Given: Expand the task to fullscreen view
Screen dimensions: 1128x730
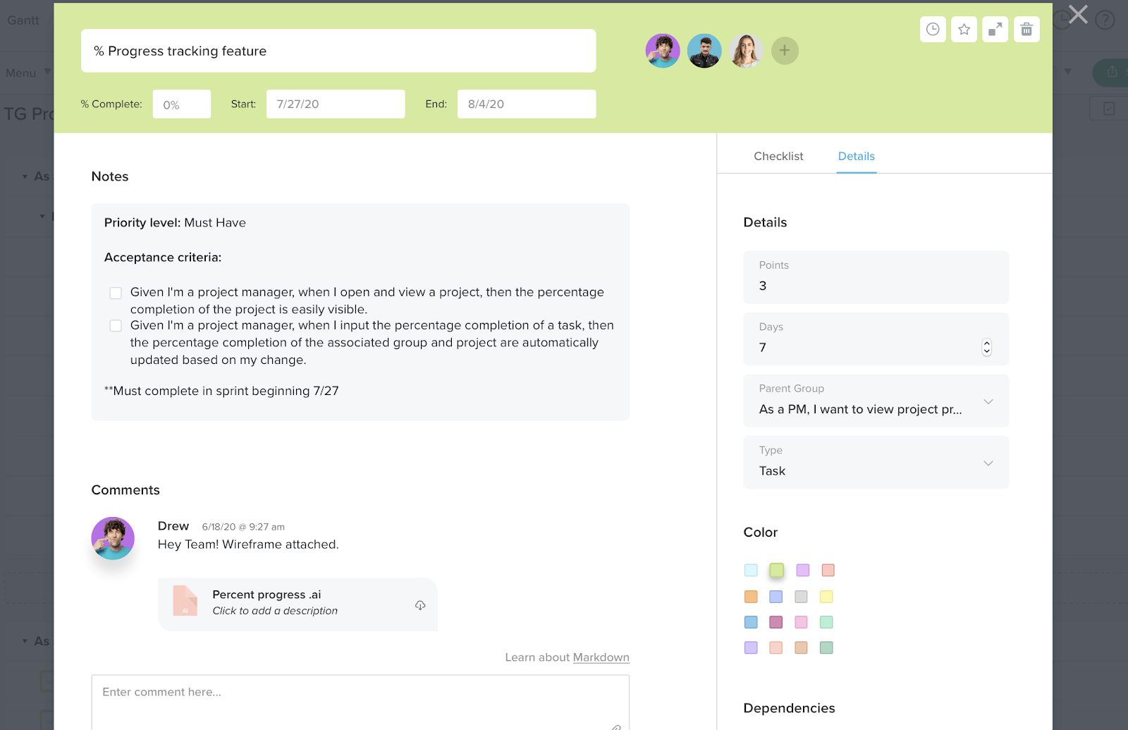Looking at the screenshot, I should pyautogui.click(x=995, y=29).
